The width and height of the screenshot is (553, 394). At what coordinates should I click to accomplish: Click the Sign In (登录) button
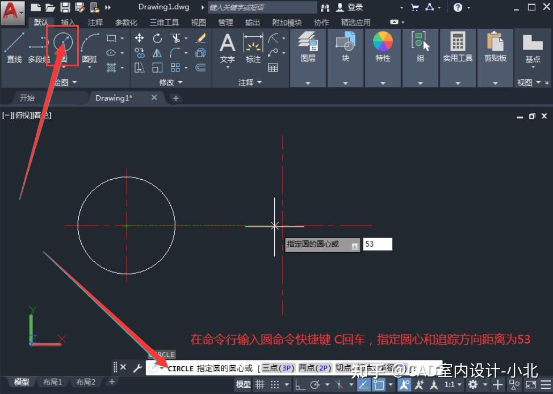pyautogui.click(x=350, y=7)
